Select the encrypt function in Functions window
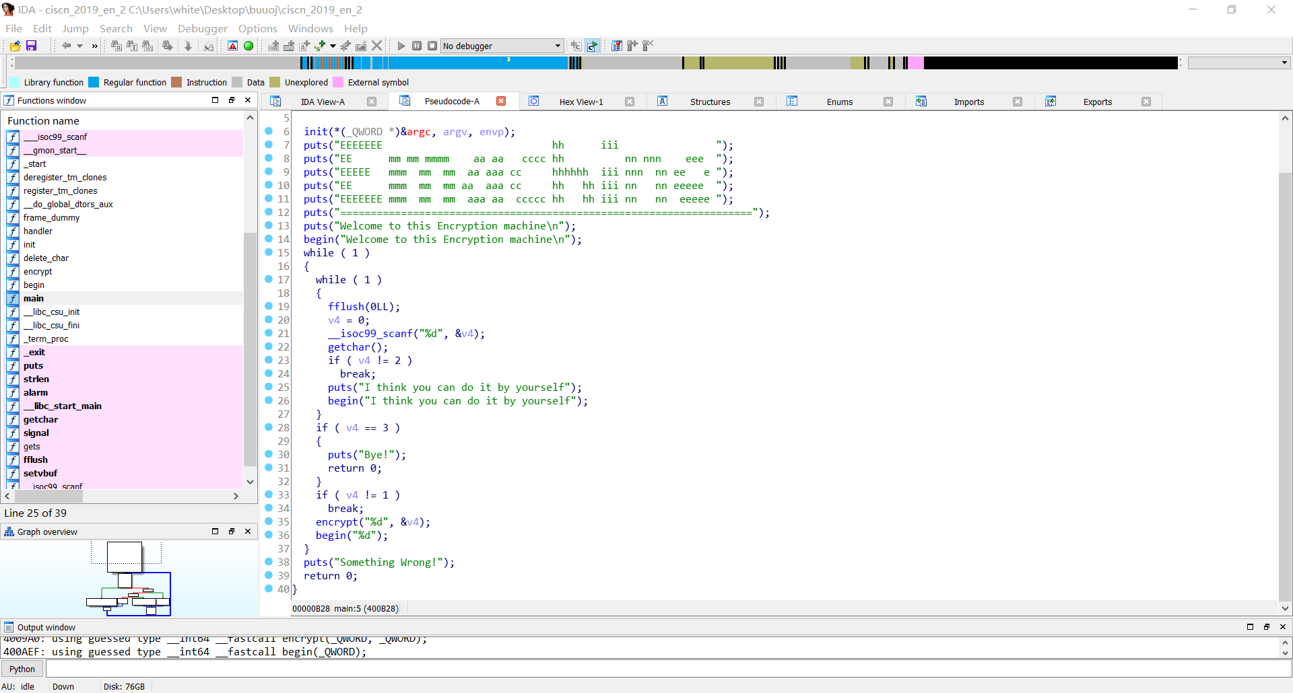Screen dimensions: 1293x693 click(x=38, y=272)
